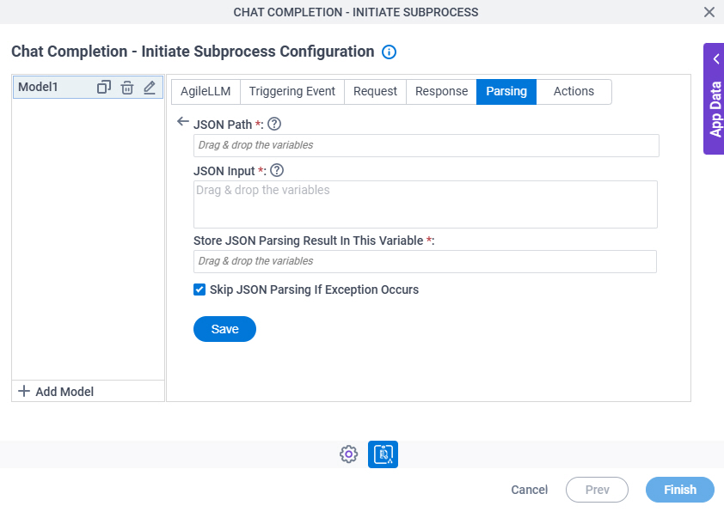This screenshot has width=724, height=512.
Task: Show help for JSON Path
Action: 274,124
